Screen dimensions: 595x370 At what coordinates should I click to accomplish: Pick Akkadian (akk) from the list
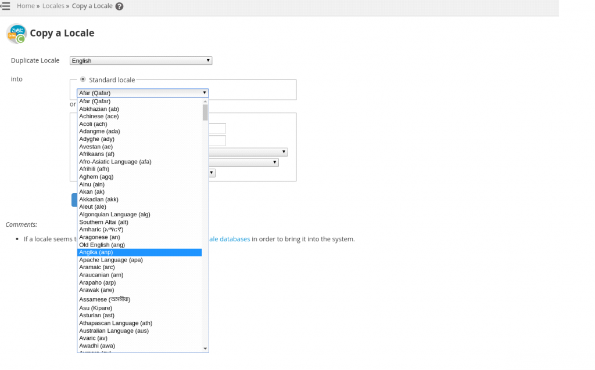(98, 199)
